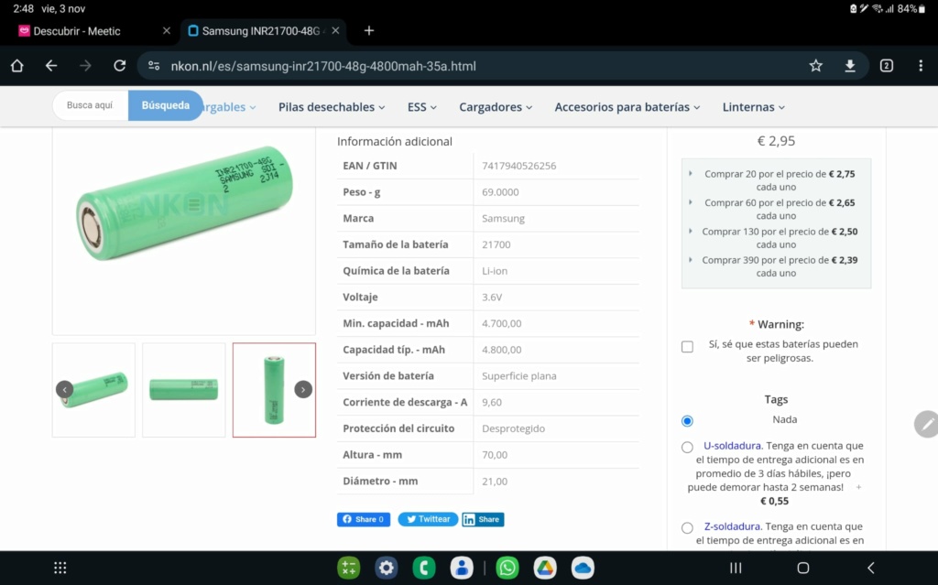Switch to the Descubrir - Meetic tab

point(77,31)
